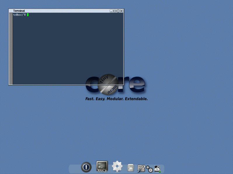
Task: Maximize the Terminal window
Action: (x=115, y=11)
